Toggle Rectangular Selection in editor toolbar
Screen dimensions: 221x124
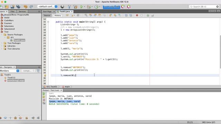coord(104,15)
